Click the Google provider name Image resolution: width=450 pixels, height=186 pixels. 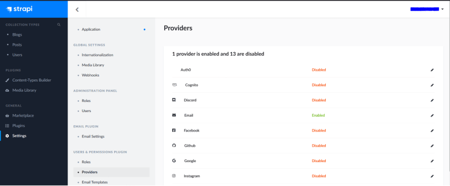190,161
